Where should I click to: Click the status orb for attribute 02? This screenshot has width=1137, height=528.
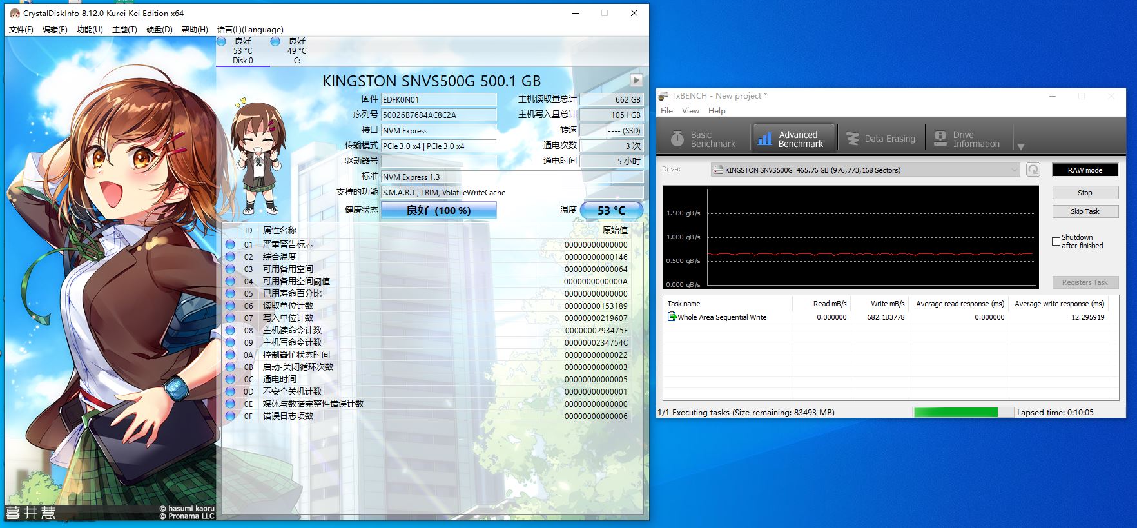(x=230, y=257)
